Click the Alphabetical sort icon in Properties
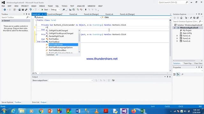Screen dimensions: 204x114 tap(178, 74)
